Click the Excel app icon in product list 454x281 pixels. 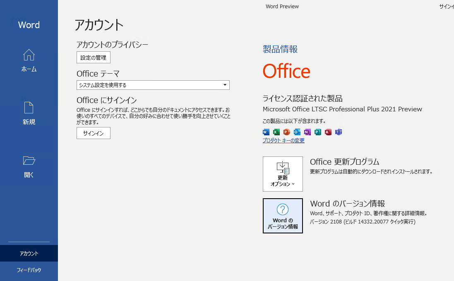(x=276, y=132)
